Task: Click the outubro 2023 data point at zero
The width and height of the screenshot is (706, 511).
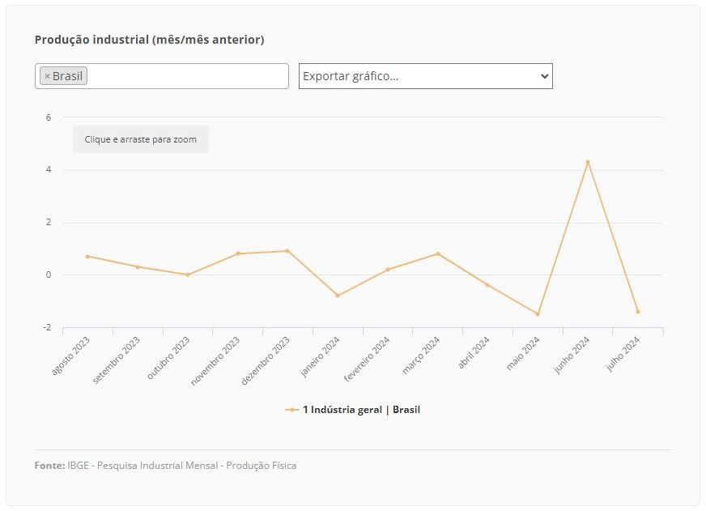Action: pos(188,275)
